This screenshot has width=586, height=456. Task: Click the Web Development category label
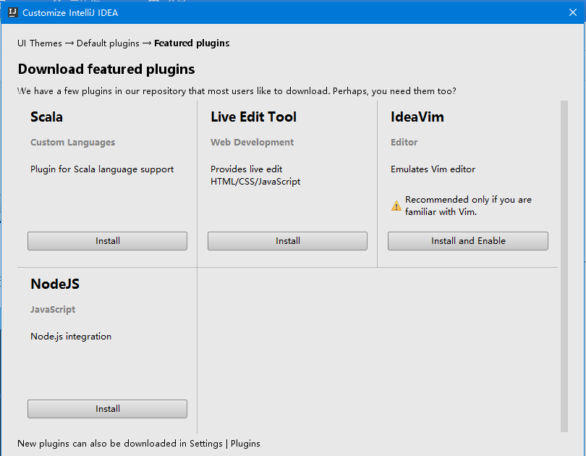click(x=252, y=143)
